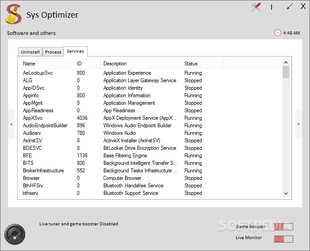Go to next page with right arrow
The image size is (310, 251).
click(x=299, y=124)
